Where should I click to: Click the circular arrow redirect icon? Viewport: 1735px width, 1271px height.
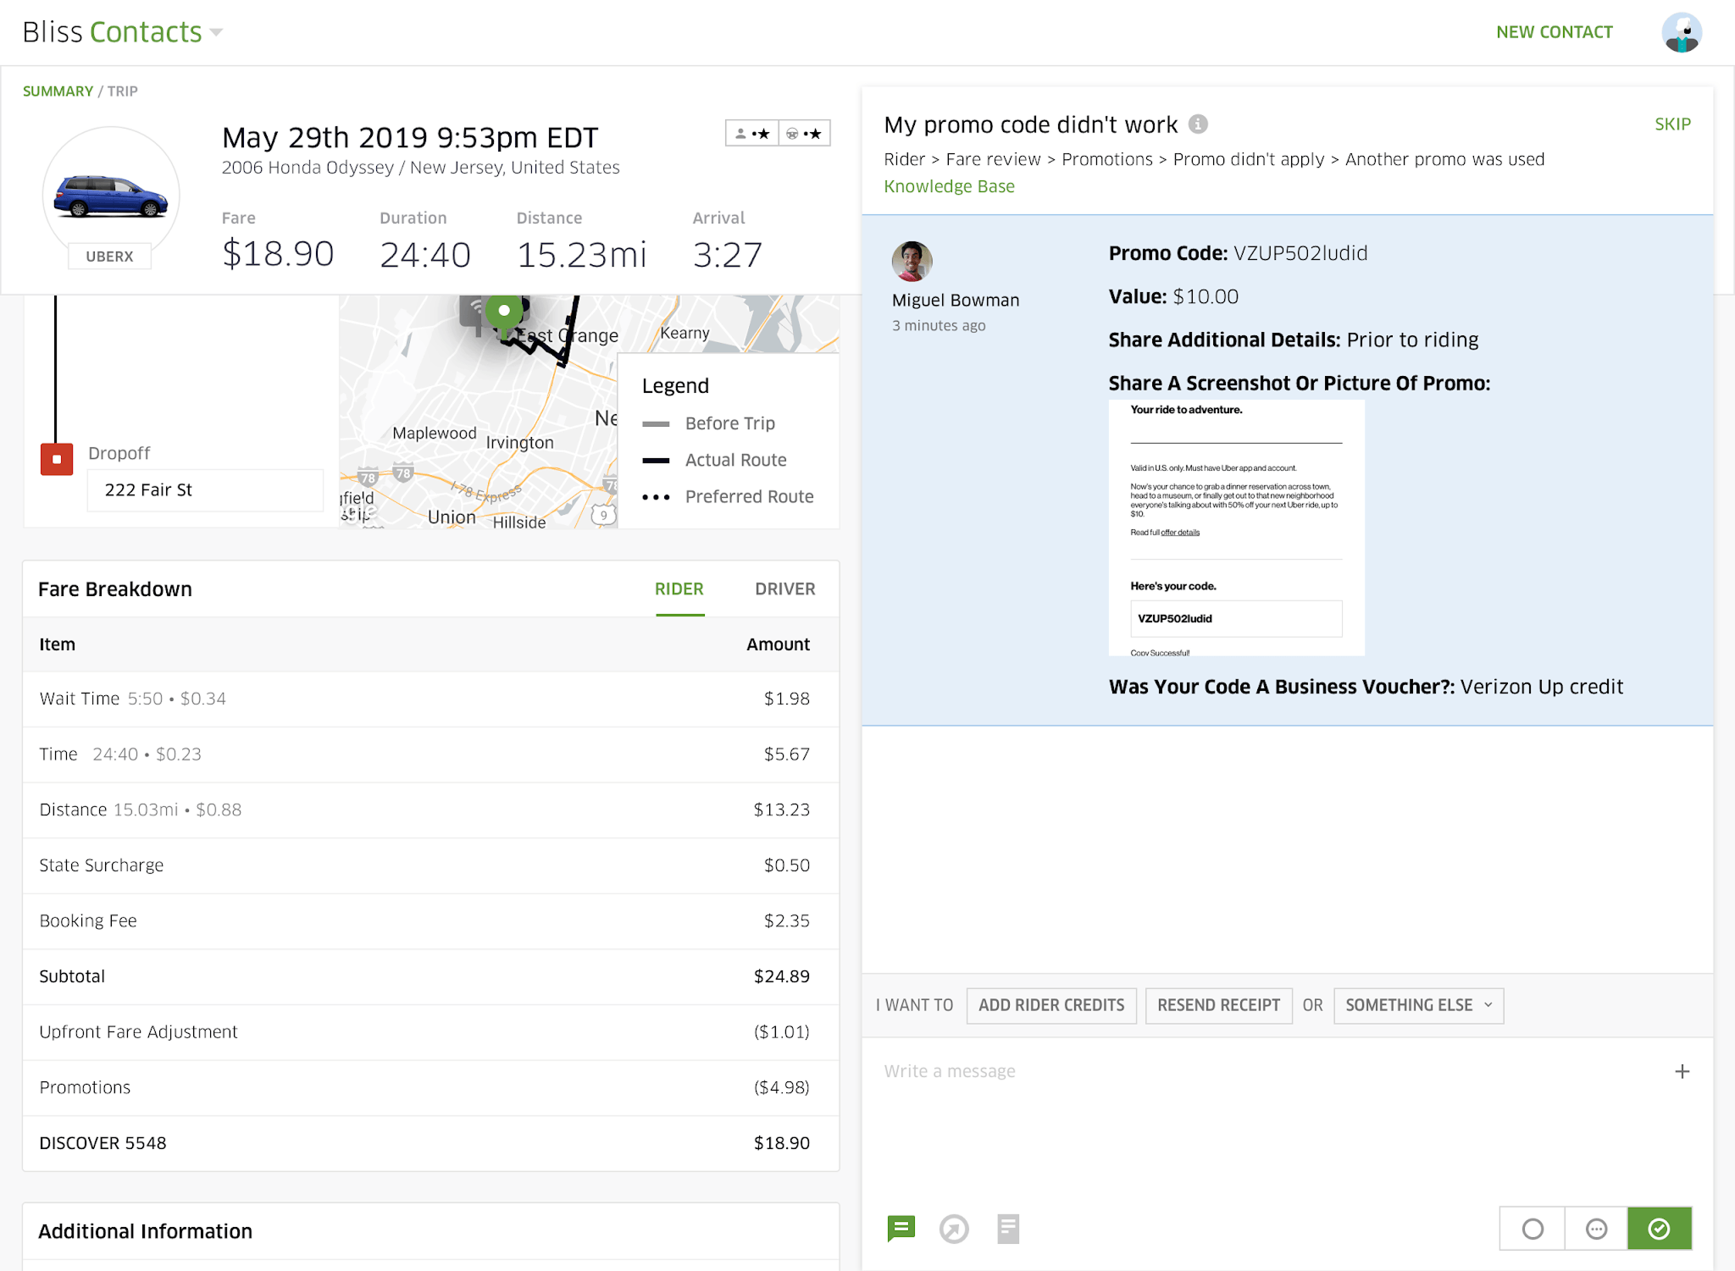(954, 1229)
